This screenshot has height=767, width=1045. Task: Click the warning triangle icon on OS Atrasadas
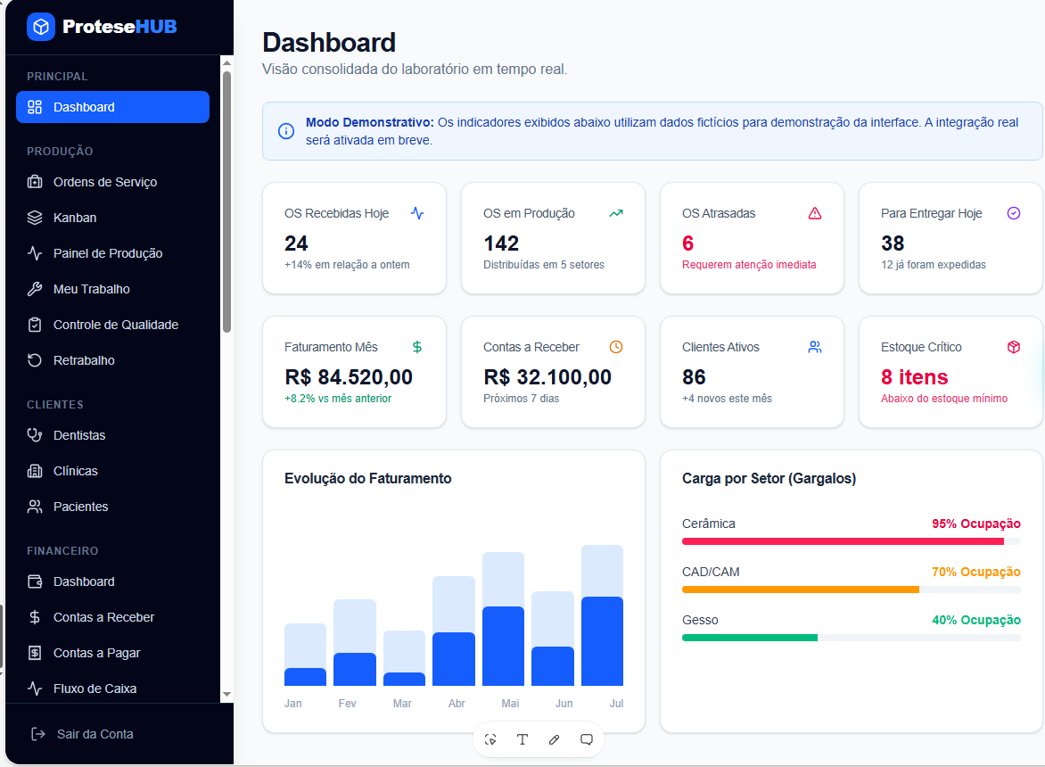tap(814, 213)
